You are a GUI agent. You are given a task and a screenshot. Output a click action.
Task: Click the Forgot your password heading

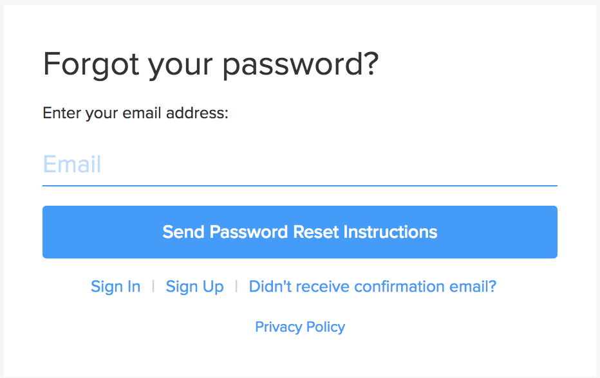pyautogui.click(x=211, y=65)
